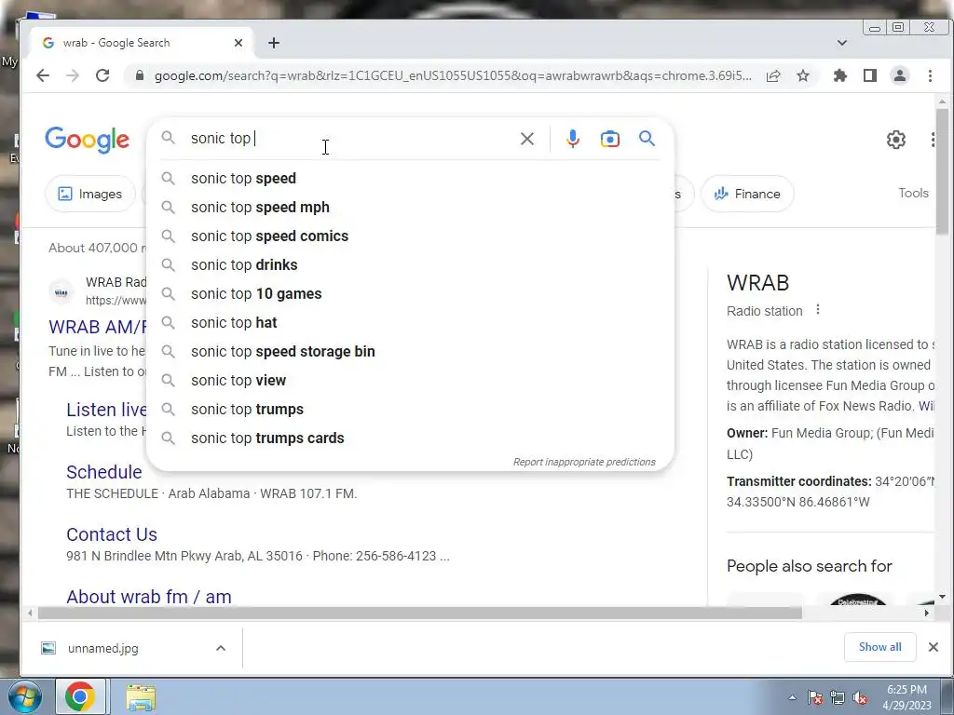Select suggestion sonic top speed
Image resolution: width=954 pixels, height=715 pixels.
(410, 178)
